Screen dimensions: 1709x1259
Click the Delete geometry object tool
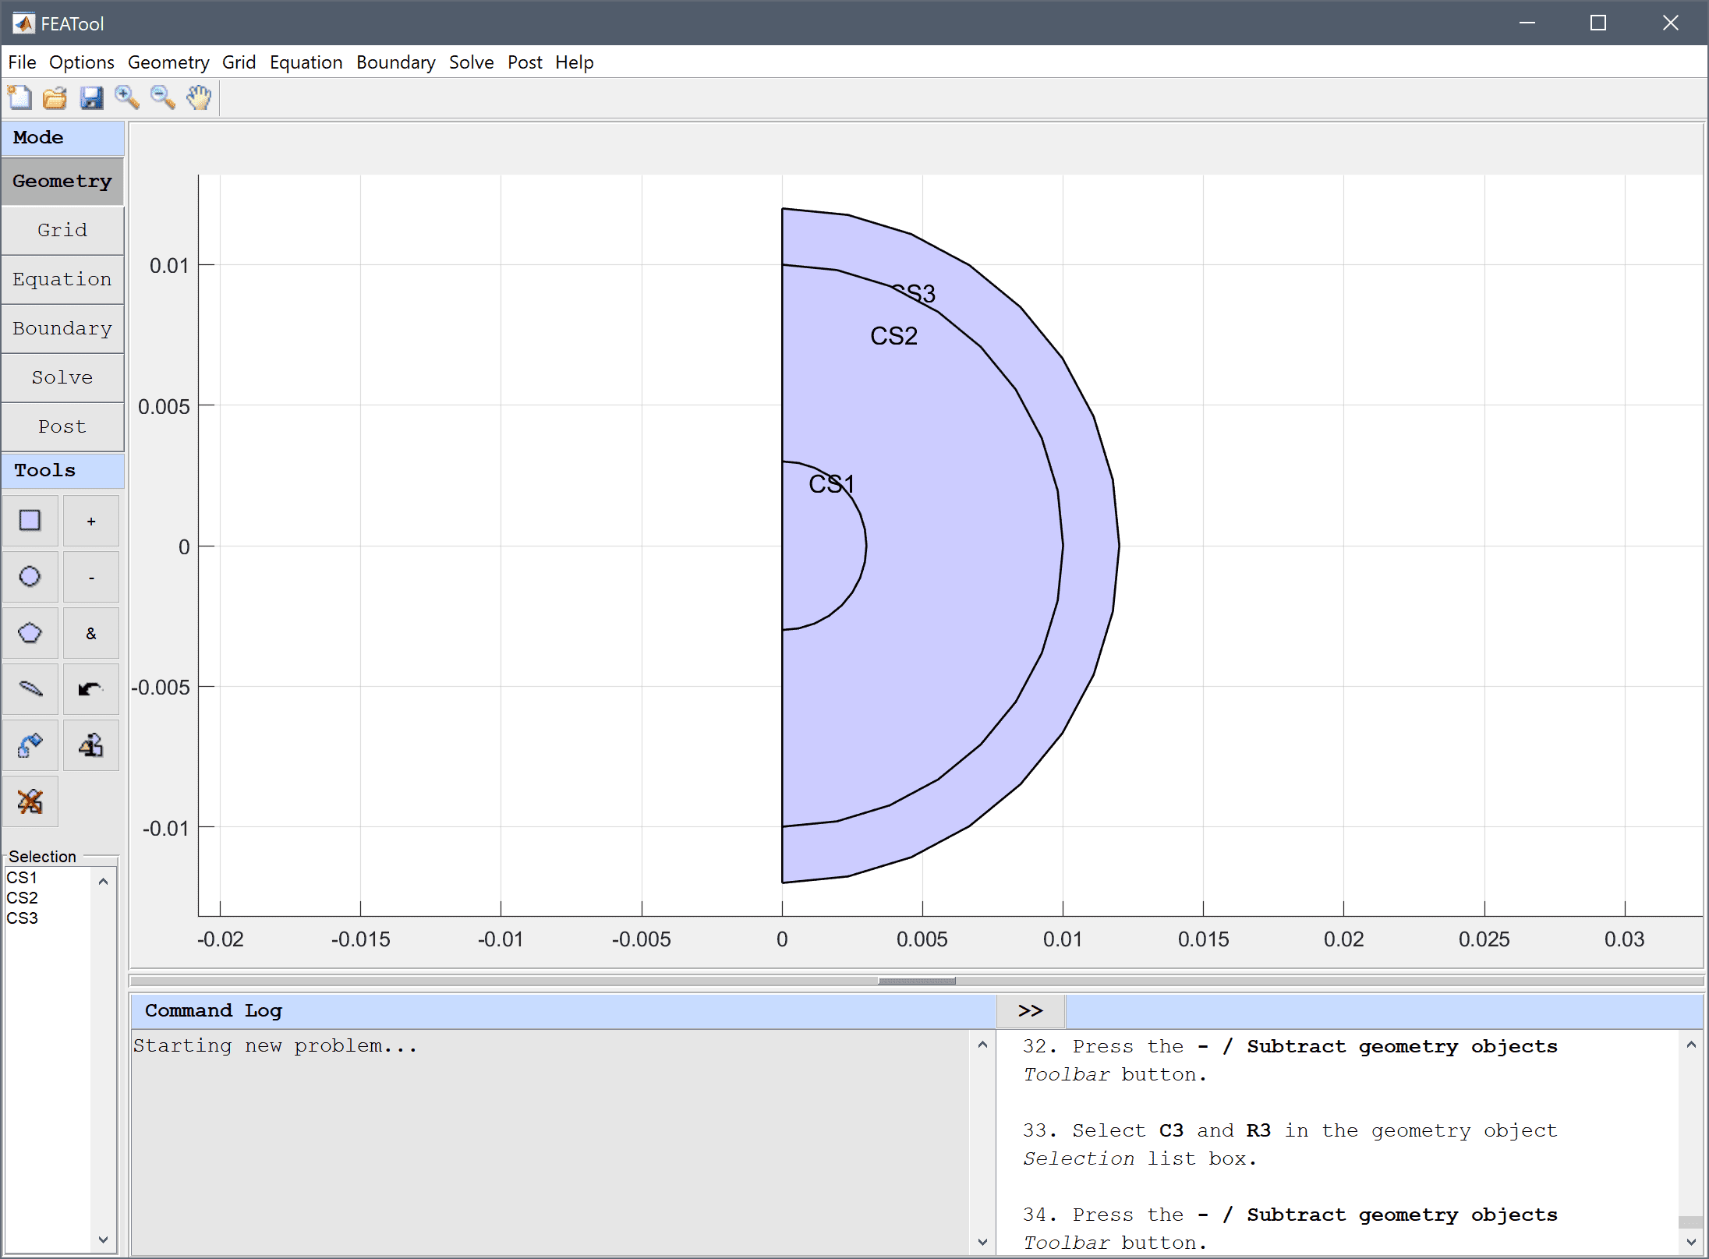[x=30, y=801]
